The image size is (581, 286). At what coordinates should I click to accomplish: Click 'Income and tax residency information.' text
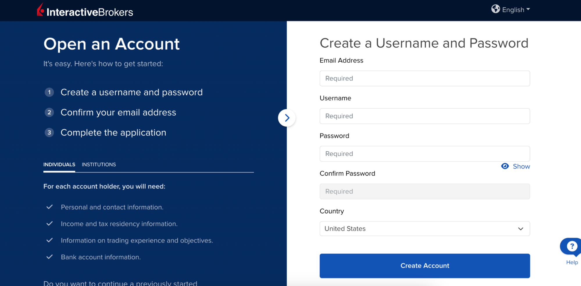coord(119,224)
